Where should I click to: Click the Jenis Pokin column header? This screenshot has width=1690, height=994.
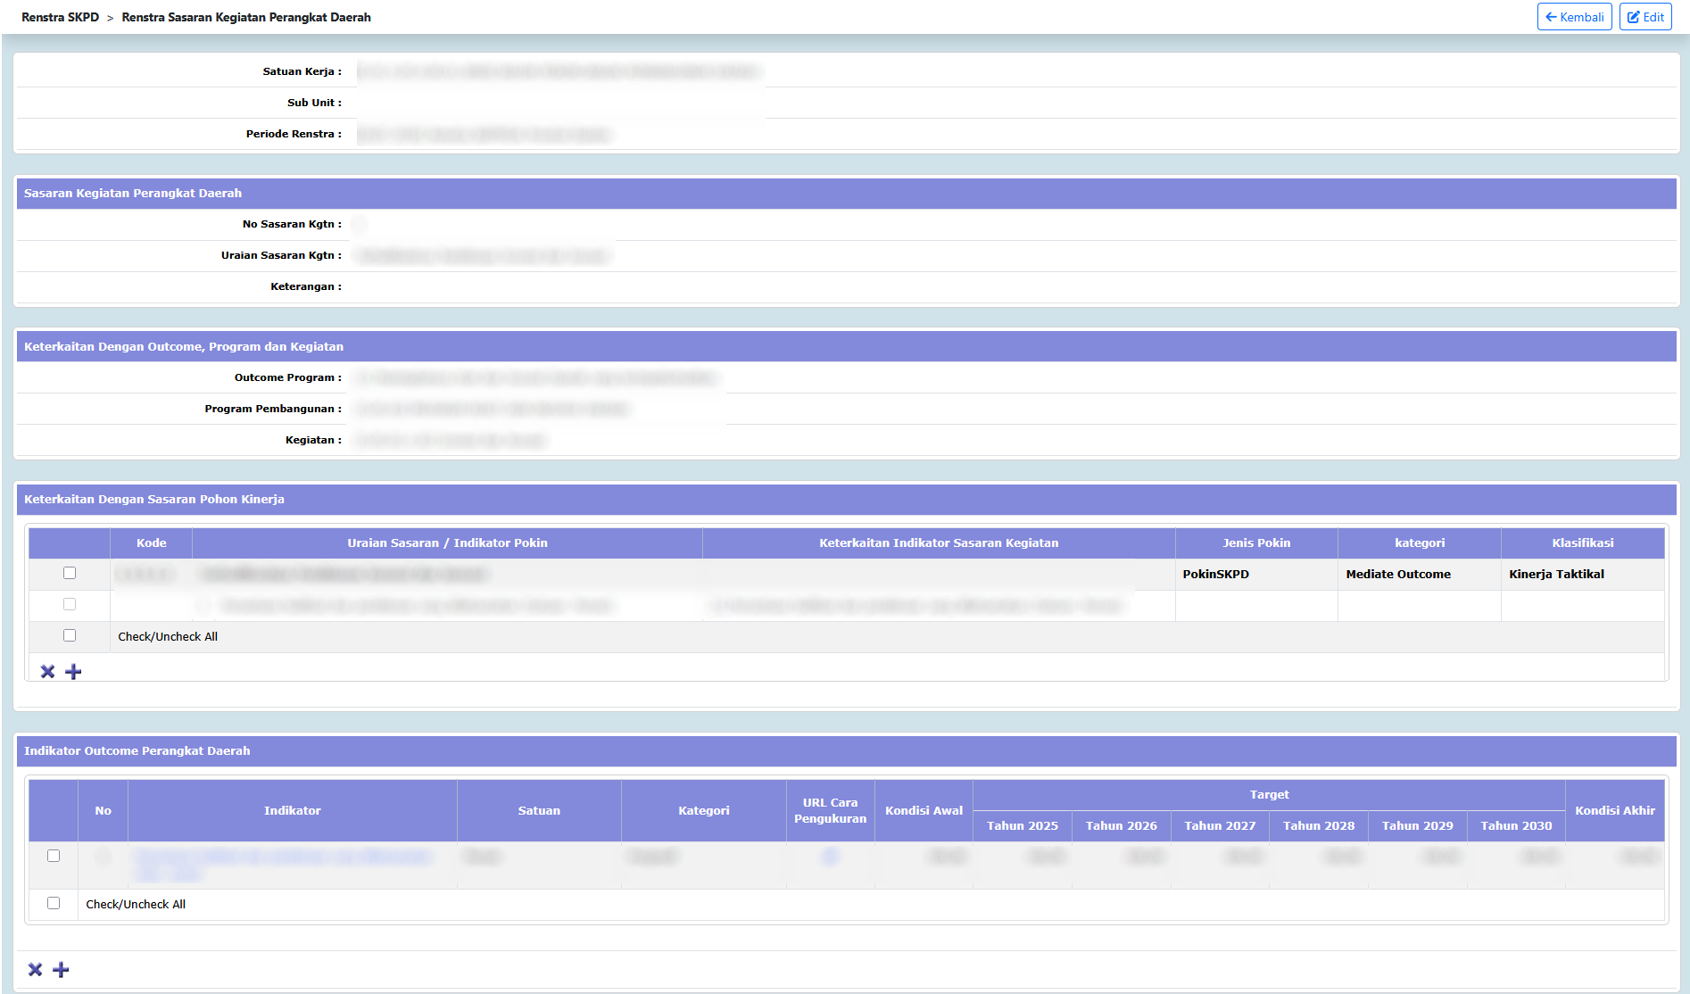1255,543
